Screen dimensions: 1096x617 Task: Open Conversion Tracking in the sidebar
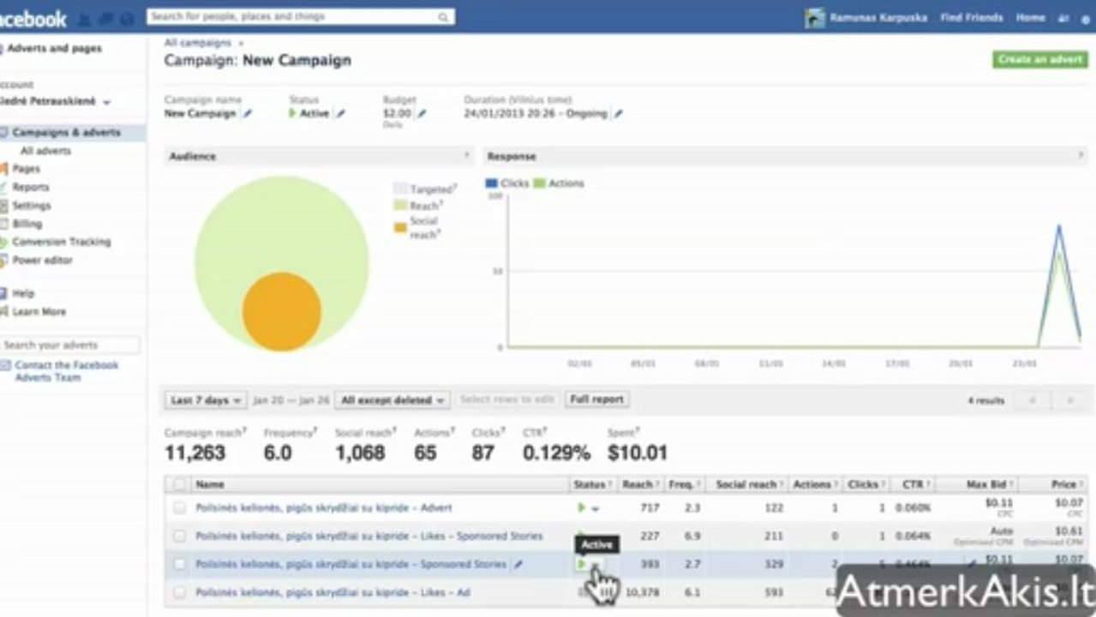[61, 242]
